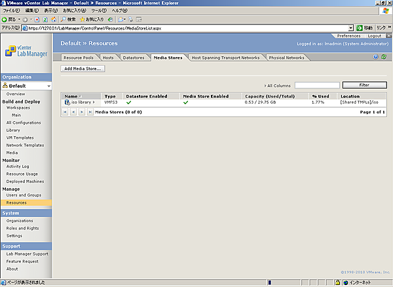Image resolution: width=393 pixels, height=287 pixels.
Task: Click the Datastore Enabled check mark
Action: 128,102
